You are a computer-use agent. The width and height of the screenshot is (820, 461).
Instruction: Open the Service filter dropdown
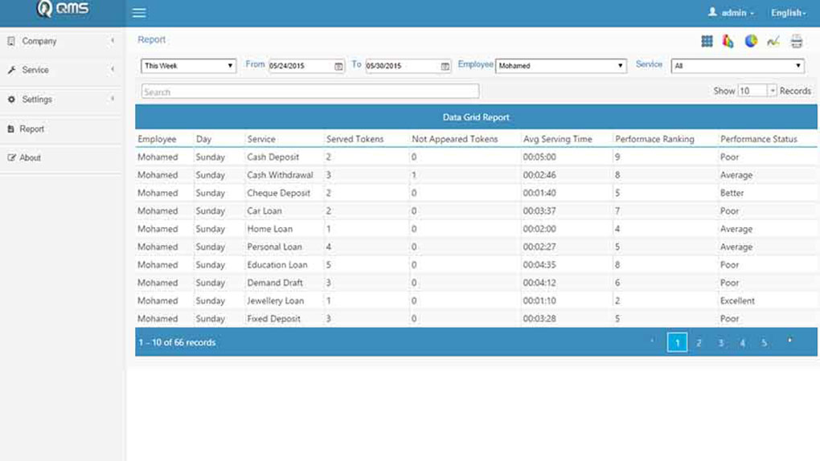[x=736, y=66]
